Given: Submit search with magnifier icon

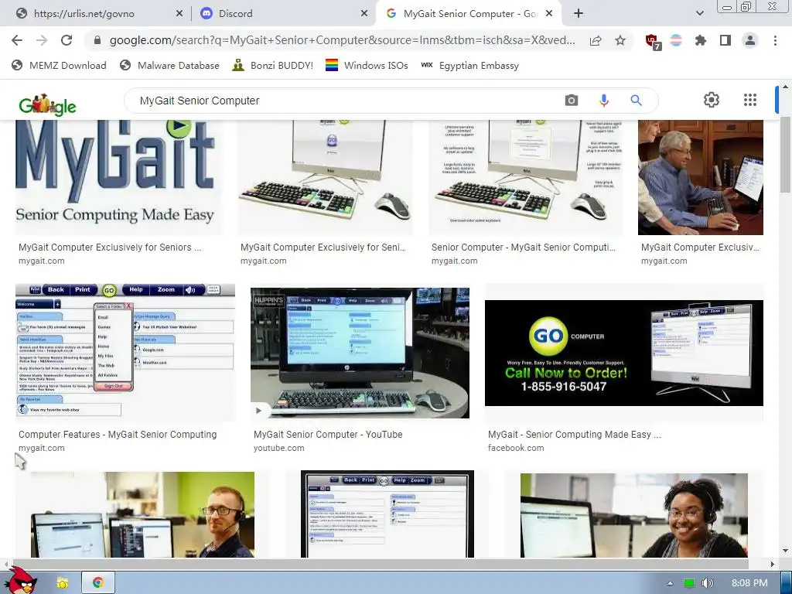Looking at the screenshot, I should point(636,101).
